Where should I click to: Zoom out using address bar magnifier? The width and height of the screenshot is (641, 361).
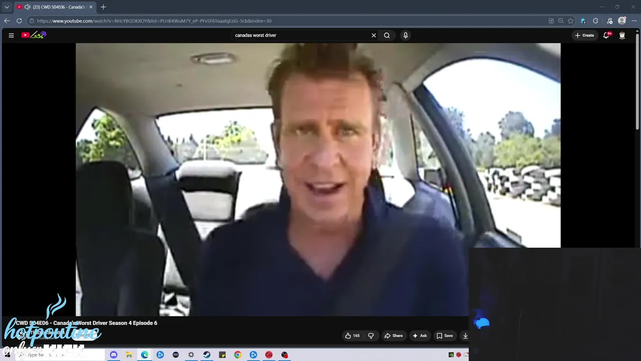[x=561, y=21]
